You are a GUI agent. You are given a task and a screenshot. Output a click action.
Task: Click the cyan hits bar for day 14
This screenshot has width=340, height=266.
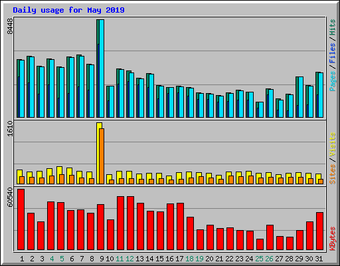pos(151,96)
